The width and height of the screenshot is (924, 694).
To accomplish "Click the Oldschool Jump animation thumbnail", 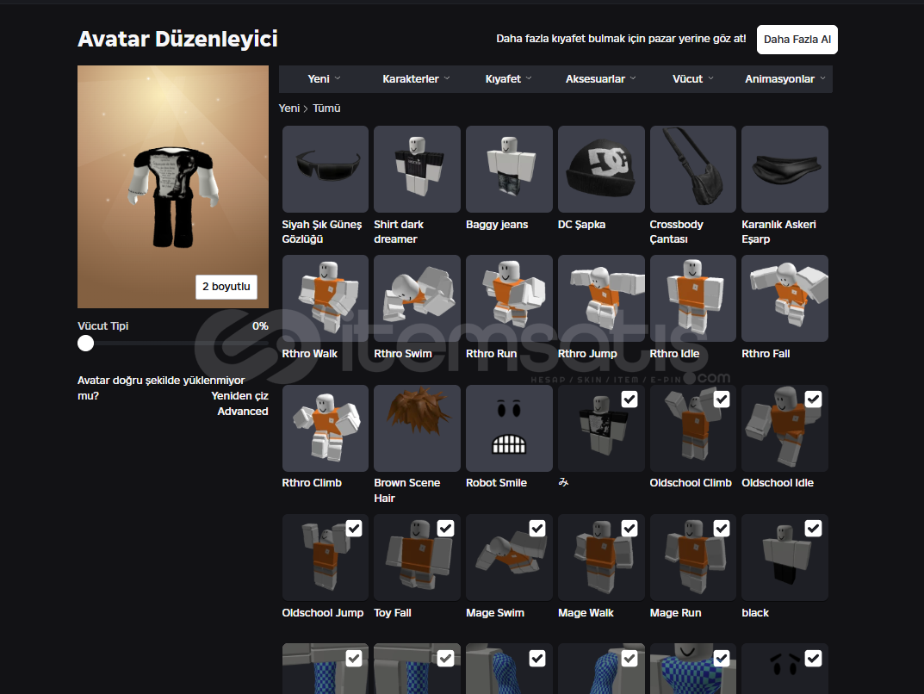I will pos(326,557).
